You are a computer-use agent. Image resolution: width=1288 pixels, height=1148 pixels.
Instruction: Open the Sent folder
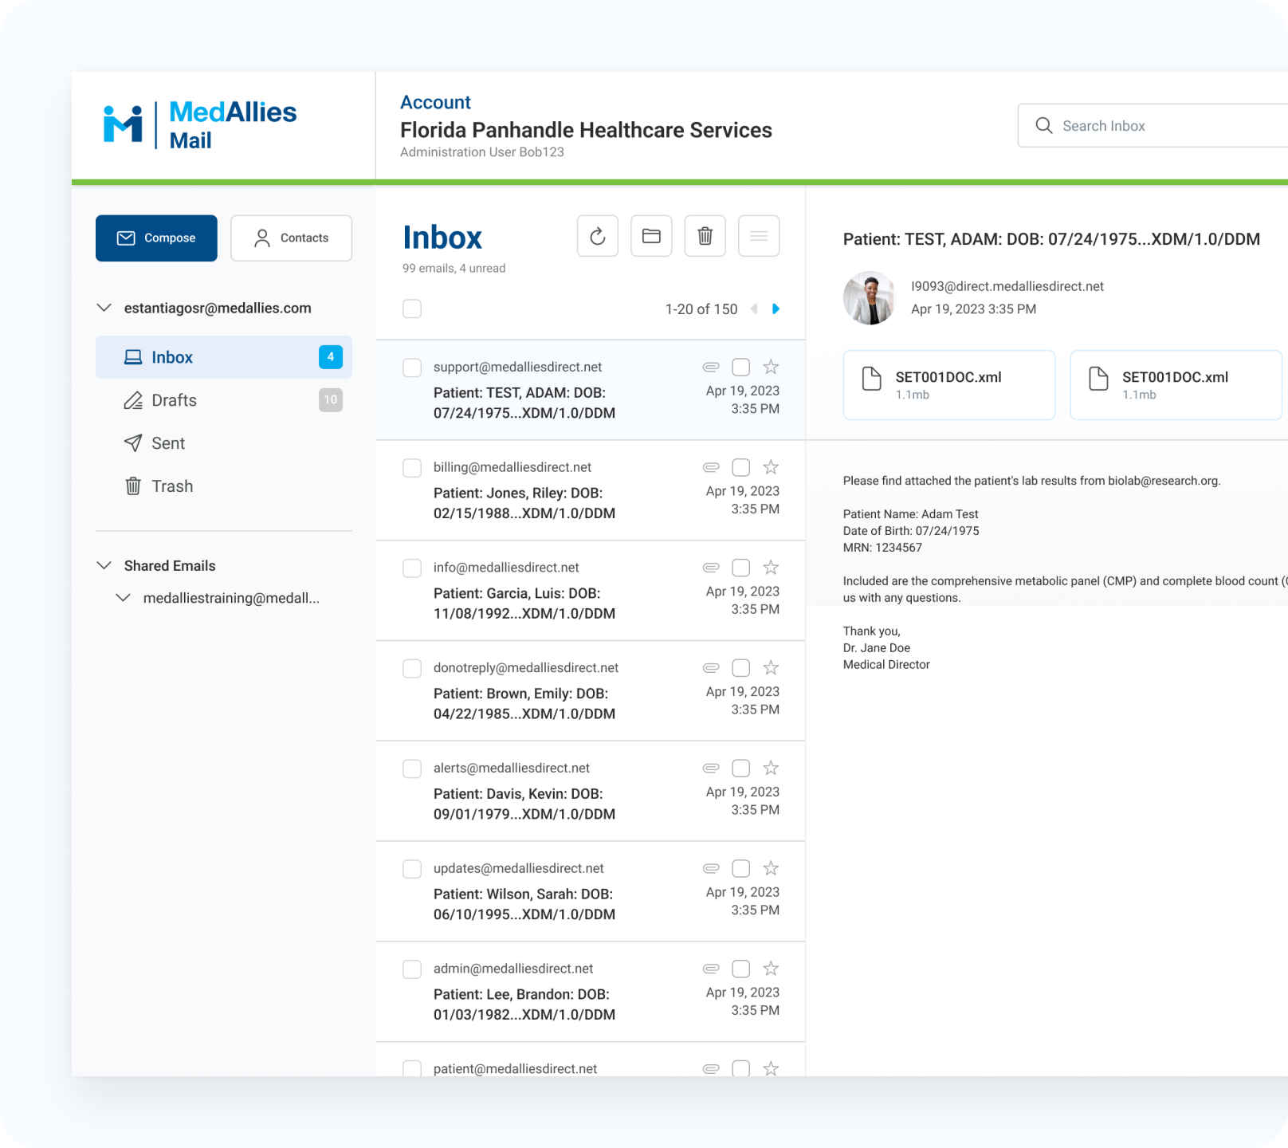168,443
